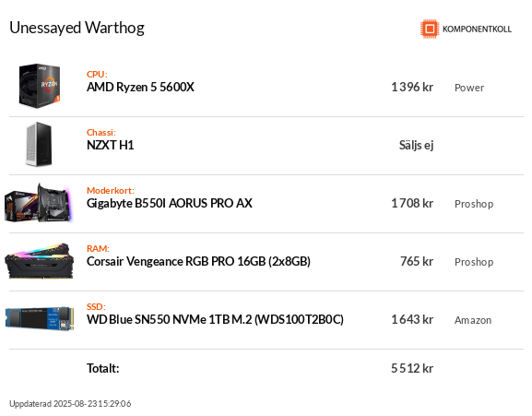Image resolution: width=532 pixels, height=416 pixels.
Task: Open Corsair Vengeance RGB PRO 16GB link
Action: [198, 261]
